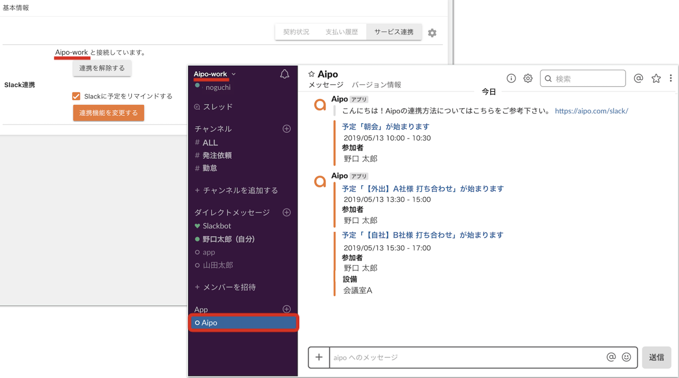Focus the 検索 search field
This screenshot has height=378, width=679.
coord(583,78)
